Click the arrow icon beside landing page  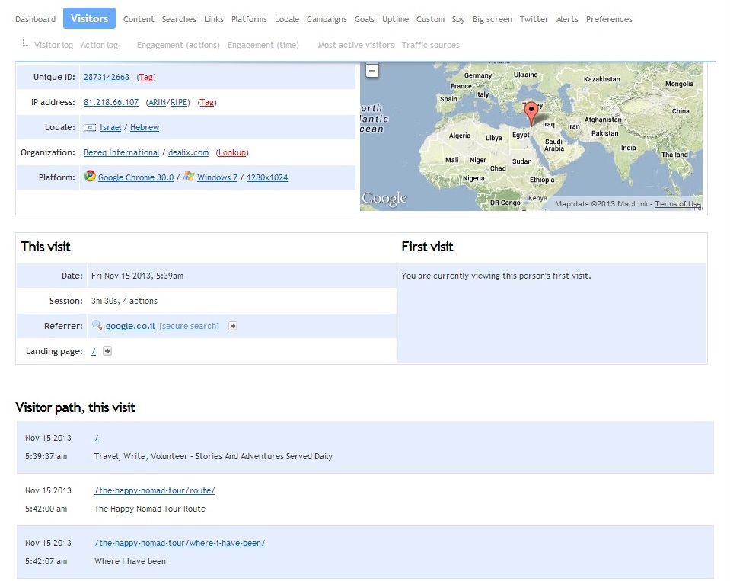107,351
